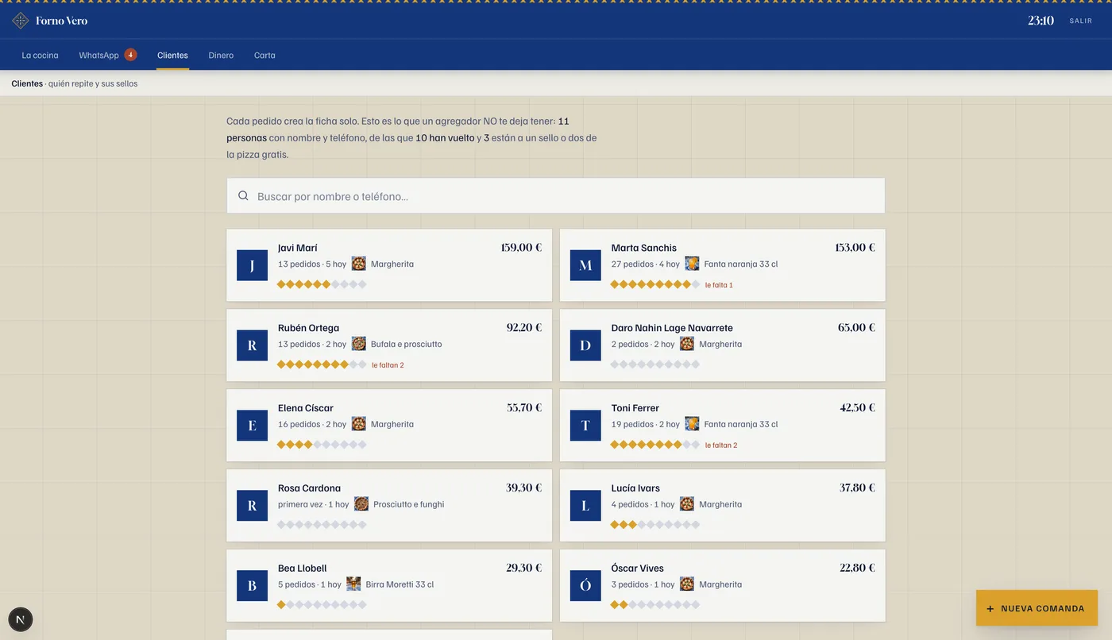
Task: Open the Next.js dev tools badge
Action: click(21, 619)
